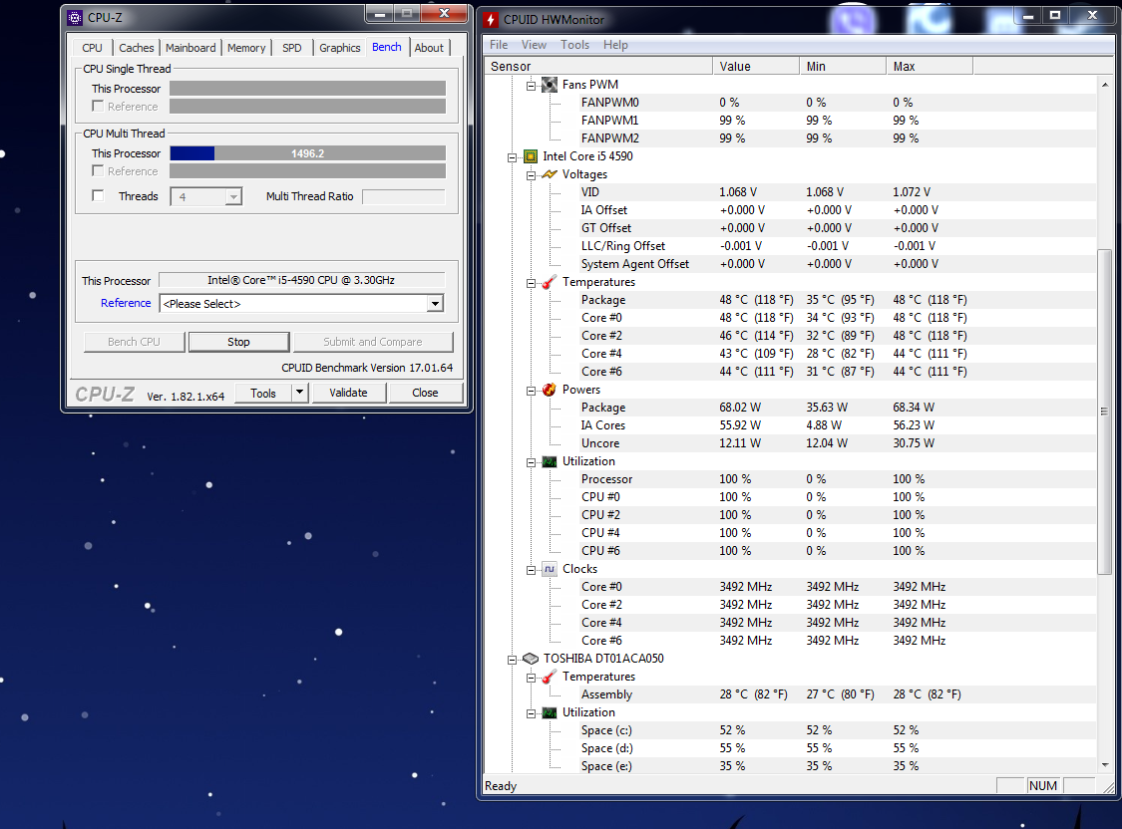The height and width of the screenshot is (829, 1122).
Task: Click the CPU-Z title bar icon
Action: (75, 18)
